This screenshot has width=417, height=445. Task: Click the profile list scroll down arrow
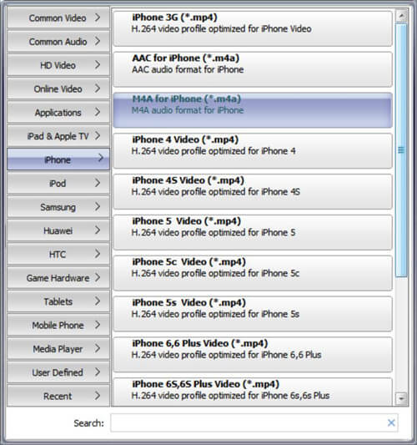401,398
